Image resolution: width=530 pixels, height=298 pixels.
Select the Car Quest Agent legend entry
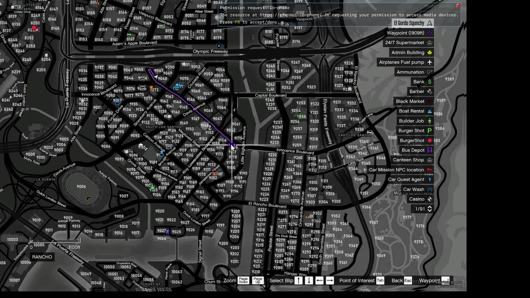click(410, 180)
